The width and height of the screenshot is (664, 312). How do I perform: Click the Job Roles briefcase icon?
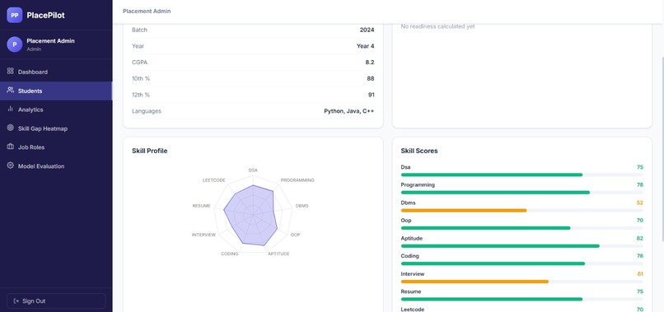[11, 147]
